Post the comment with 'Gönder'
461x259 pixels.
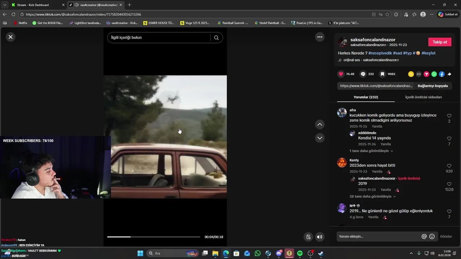pyautogui.click(x=446, y=237)
